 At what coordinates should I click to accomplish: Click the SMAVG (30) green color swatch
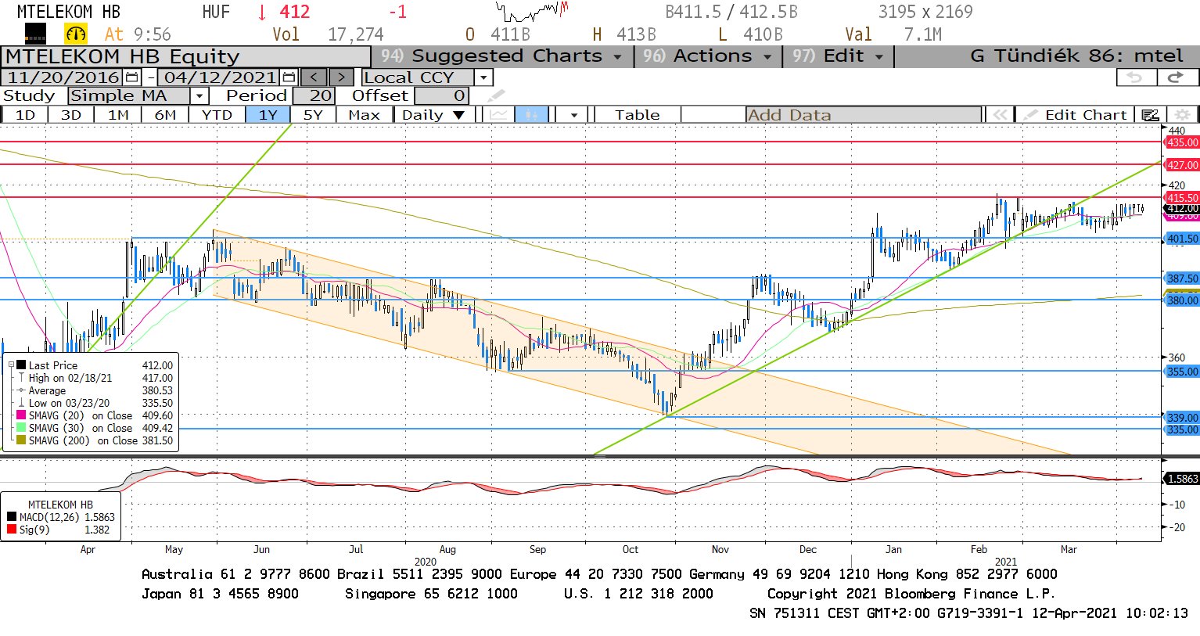tap(21, 428)
